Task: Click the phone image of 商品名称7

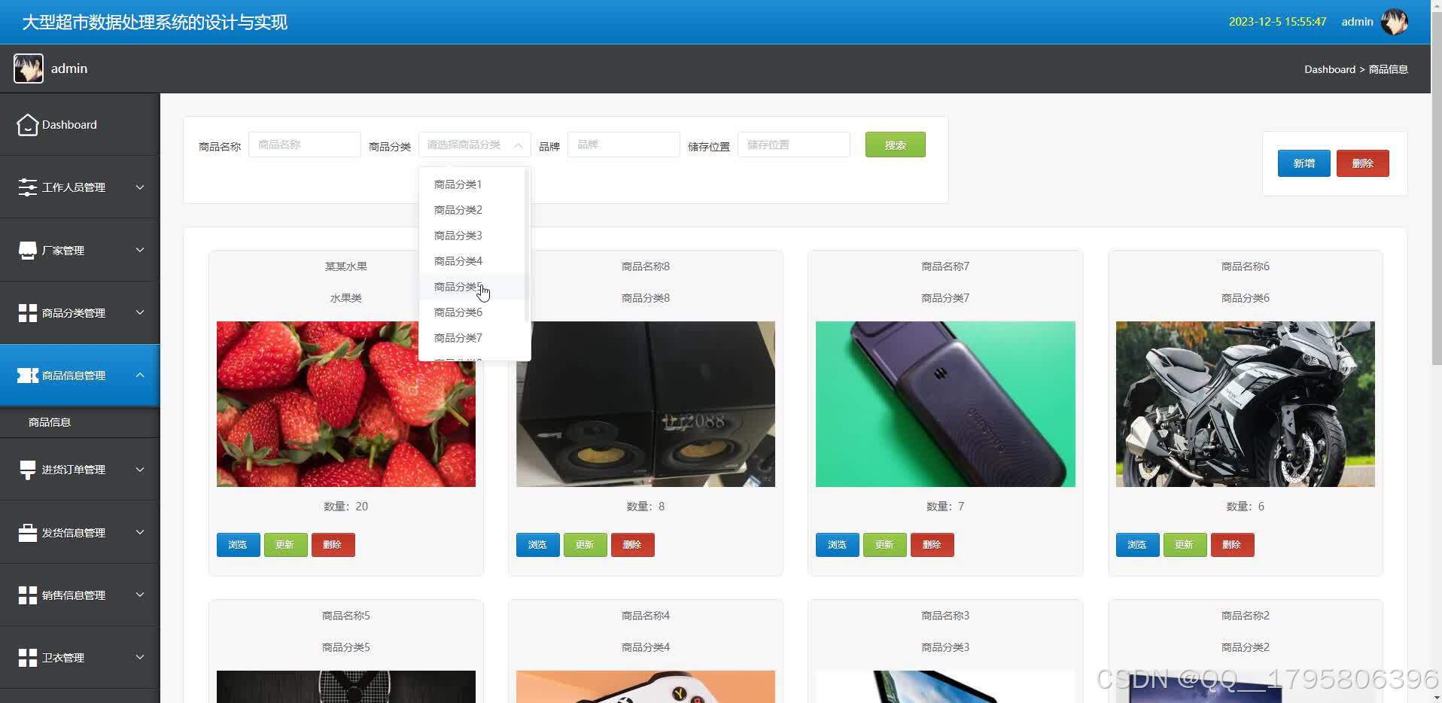Action: tap(945, 404)
